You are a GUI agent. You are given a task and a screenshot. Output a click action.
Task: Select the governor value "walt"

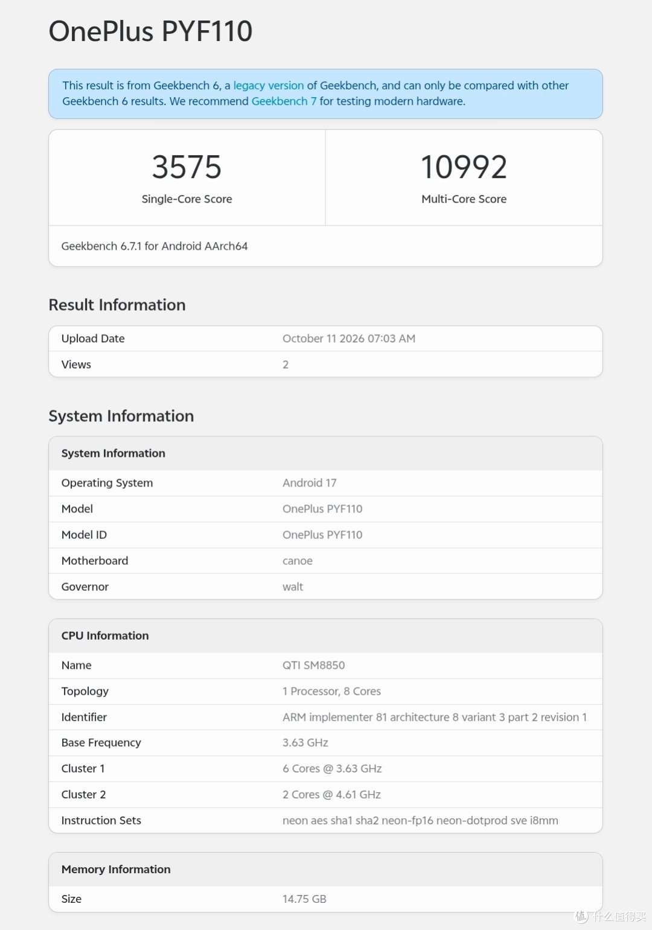(x=293, y=587)
